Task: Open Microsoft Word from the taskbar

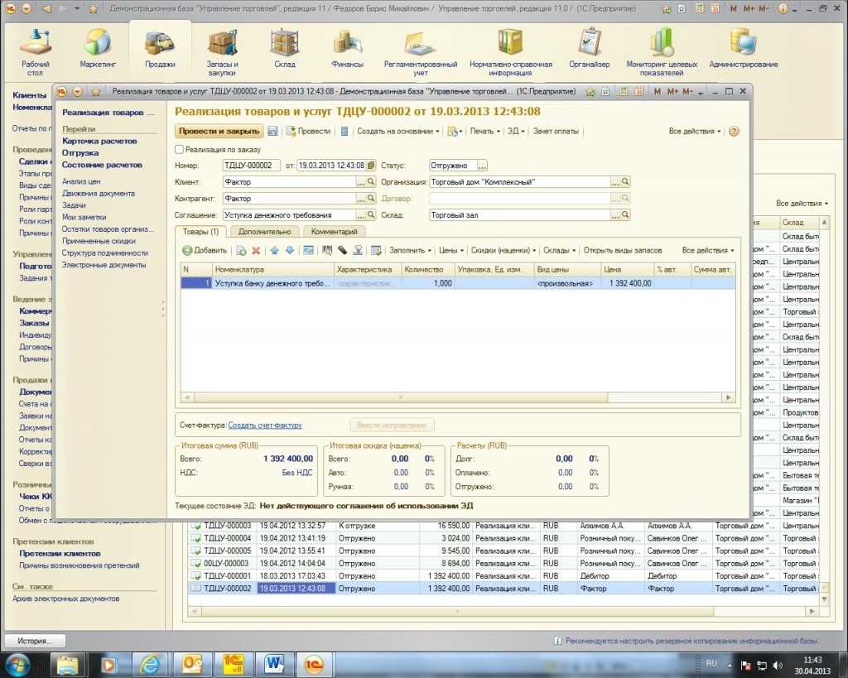Action: pyautogui.click(x=274, y=663)
